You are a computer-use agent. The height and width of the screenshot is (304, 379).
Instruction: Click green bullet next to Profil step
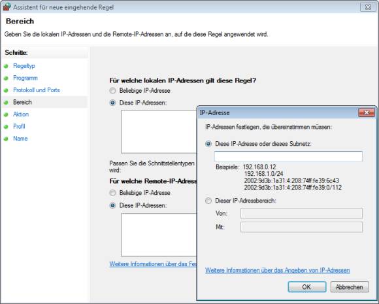tap(7, 126)
